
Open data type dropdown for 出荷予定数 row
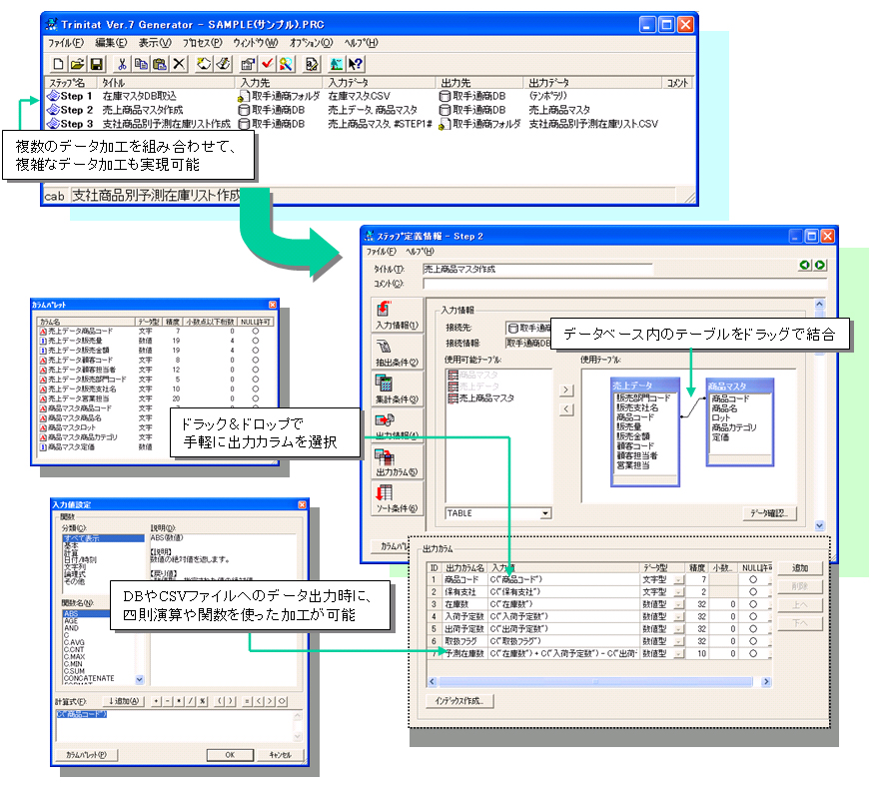[678, 629]
